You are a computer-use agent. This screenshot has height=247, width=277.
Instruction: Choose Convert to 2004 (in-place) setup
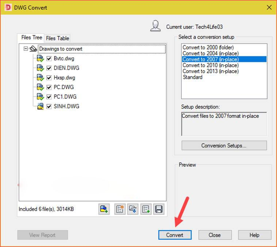tap(224, 53)
